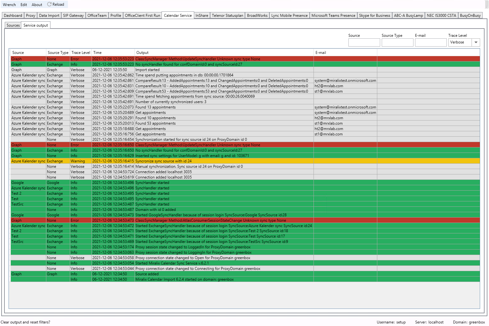Click 'Server: localhost' in the status bar
The height and width of the screenshot is (326, 489).
429,322
